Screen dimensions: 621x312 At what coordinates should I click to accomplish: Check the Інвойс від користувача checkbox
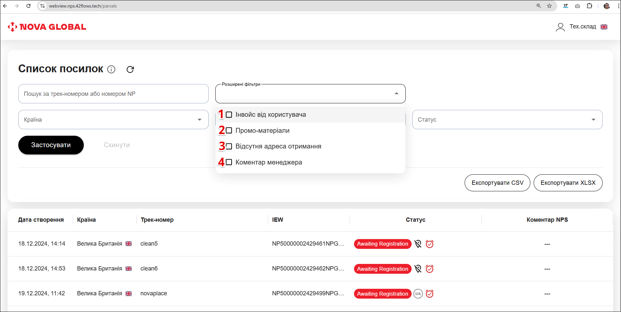pos(229,115)
